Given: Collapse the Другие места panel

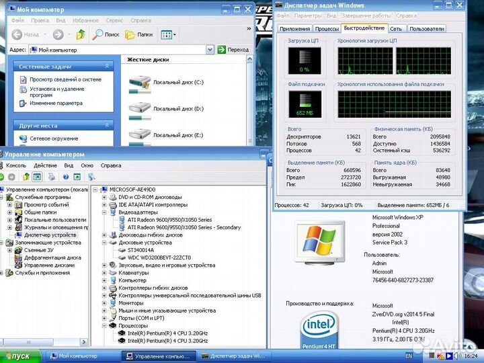Looking at the screenshot, I should [107, 125].
